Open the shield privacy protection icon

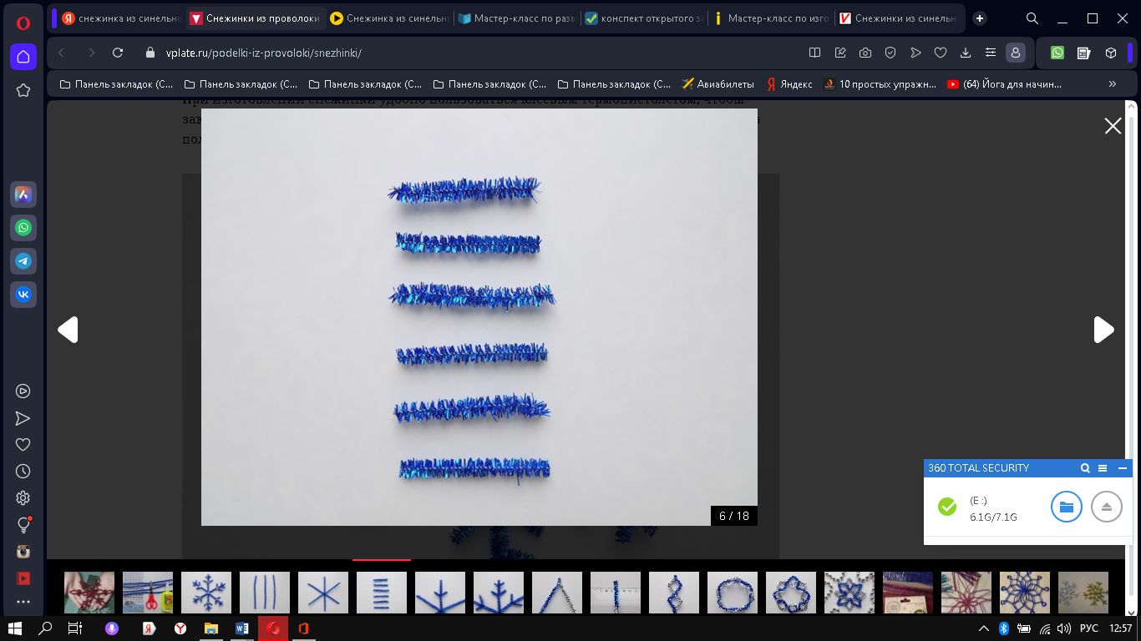(x=890, y=53)
